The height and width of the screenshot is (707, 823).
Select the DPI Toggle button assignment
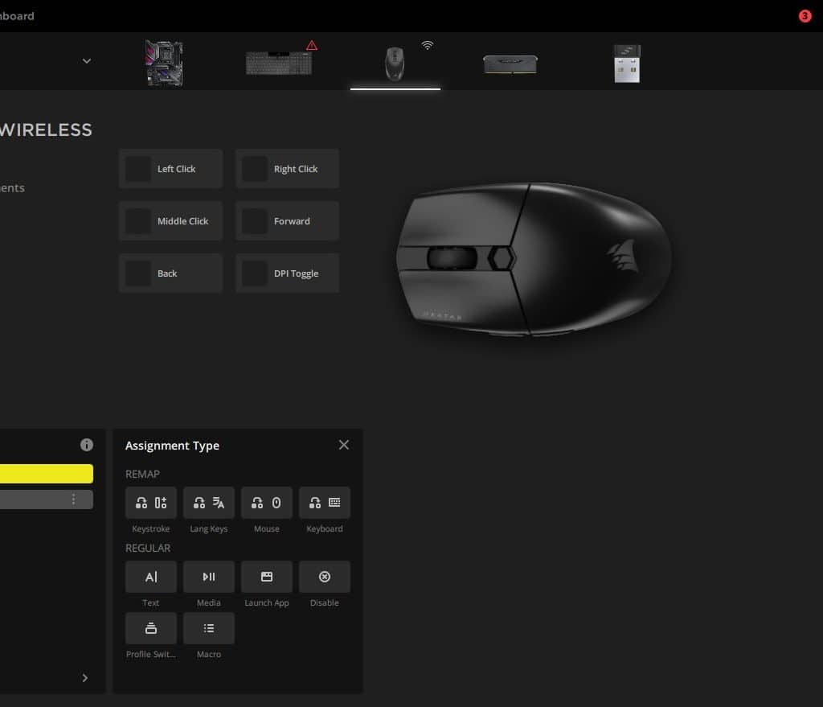coord(287,273)
